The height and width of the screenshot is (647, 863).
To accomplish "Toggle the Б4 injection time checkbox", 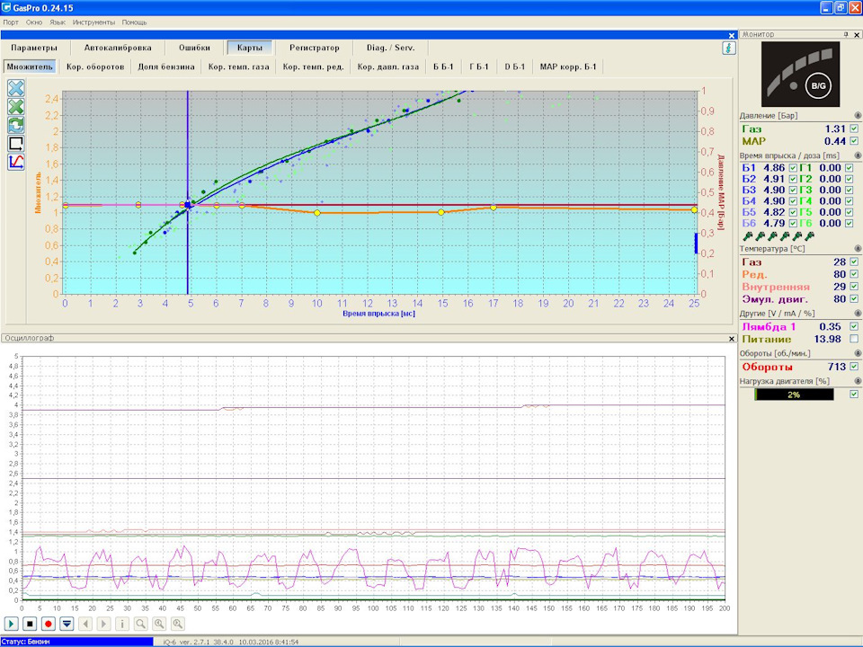I will 793,200.
